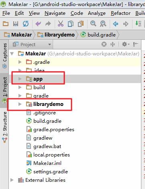145x189 pixels.
Task: Click the Cut scissors icon
Action: point(61,24)
